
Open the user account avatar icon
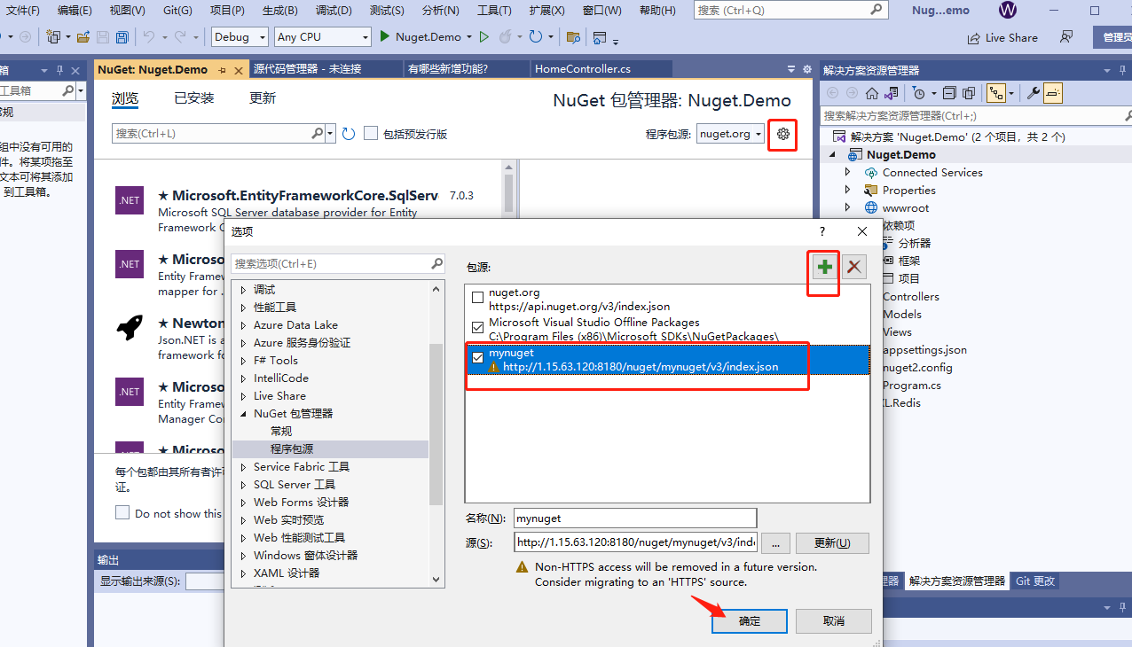pyautogui.click(x=1008, y=11)
